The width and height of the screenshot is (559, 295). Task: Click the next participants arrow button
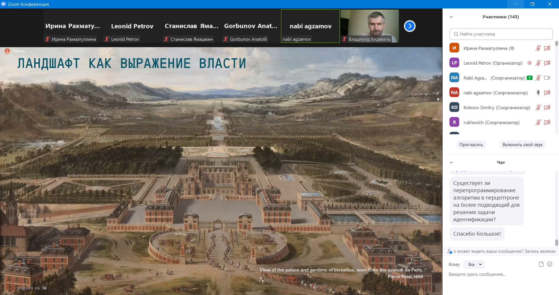coord(410,26)
